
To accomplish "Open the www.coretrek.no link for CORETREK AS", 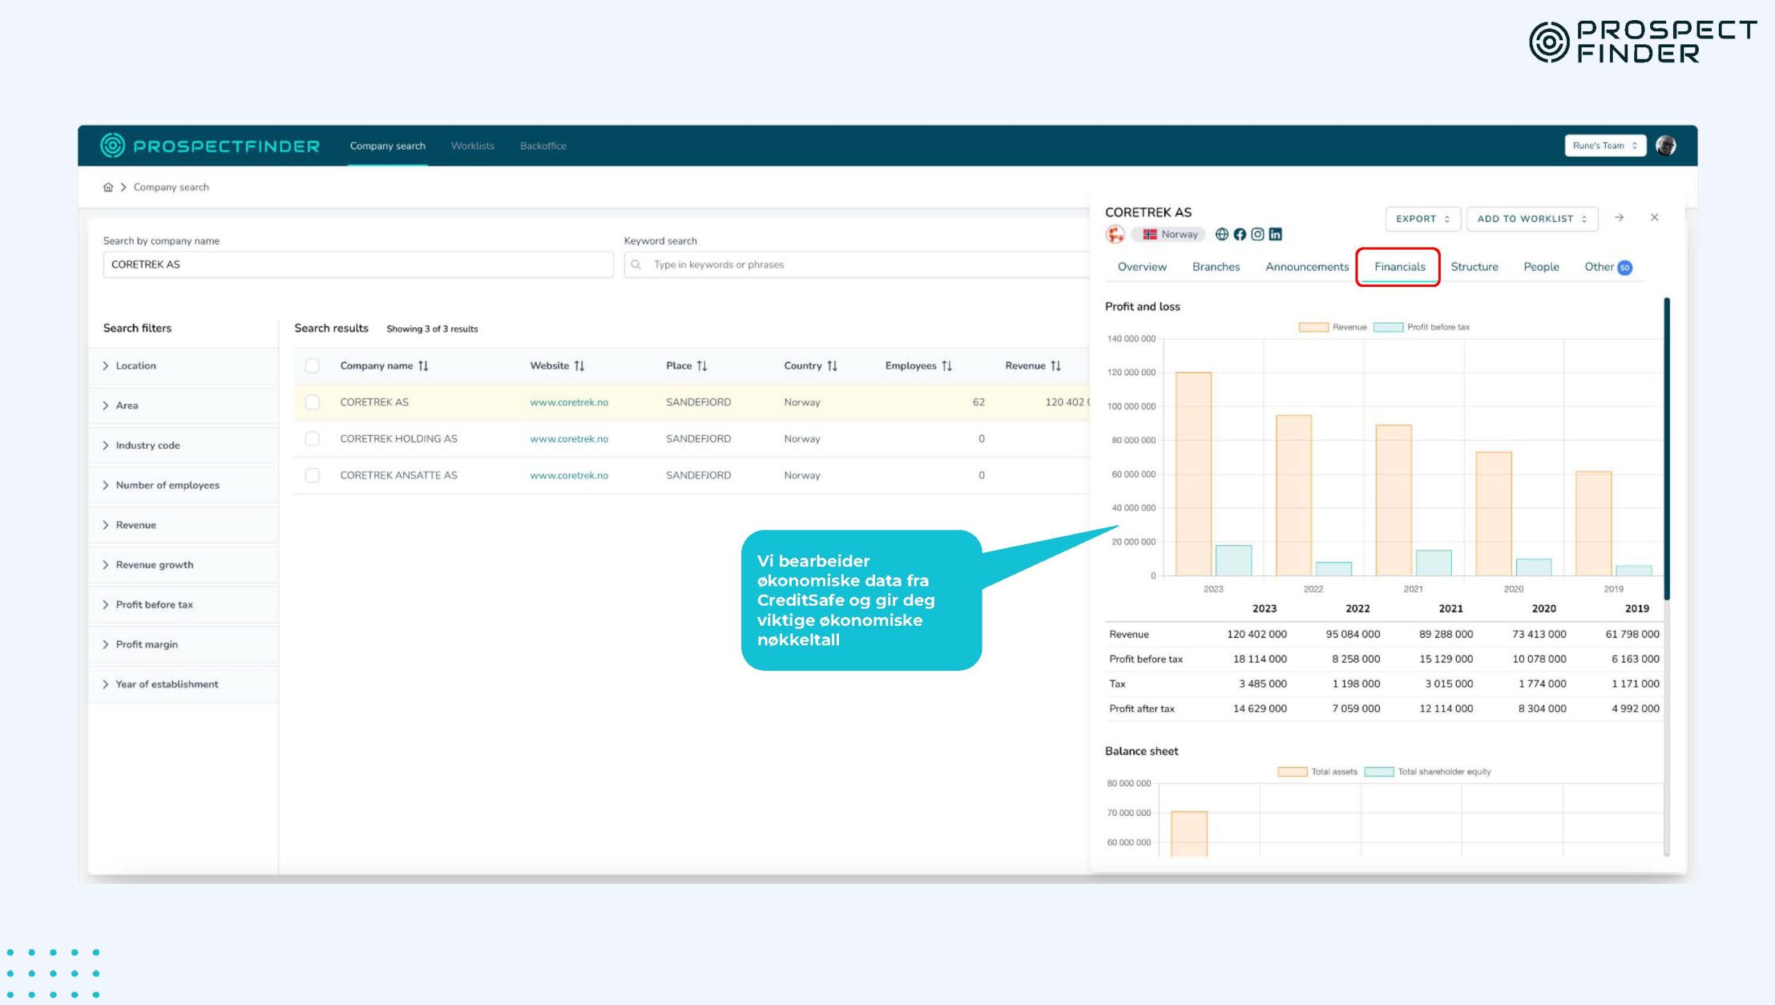I will [569, 402].
